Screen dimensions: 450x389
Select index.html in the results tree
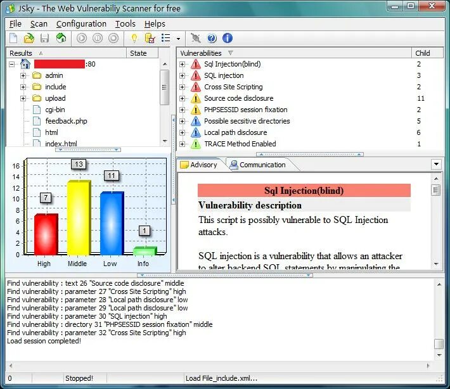[x=61, y=143]
